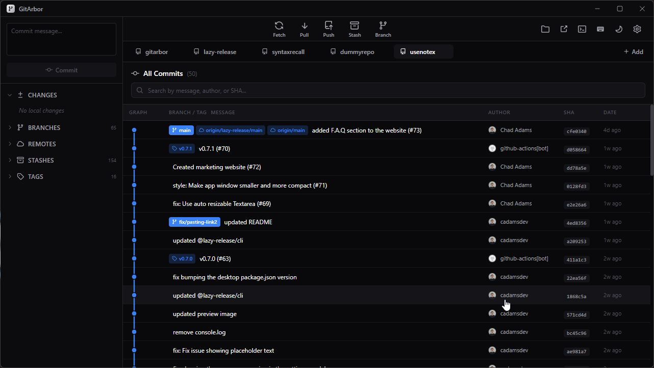The image size is (654, 368).
Task: Open the keyboard shortcuts icon
Action: coord(600,29)
